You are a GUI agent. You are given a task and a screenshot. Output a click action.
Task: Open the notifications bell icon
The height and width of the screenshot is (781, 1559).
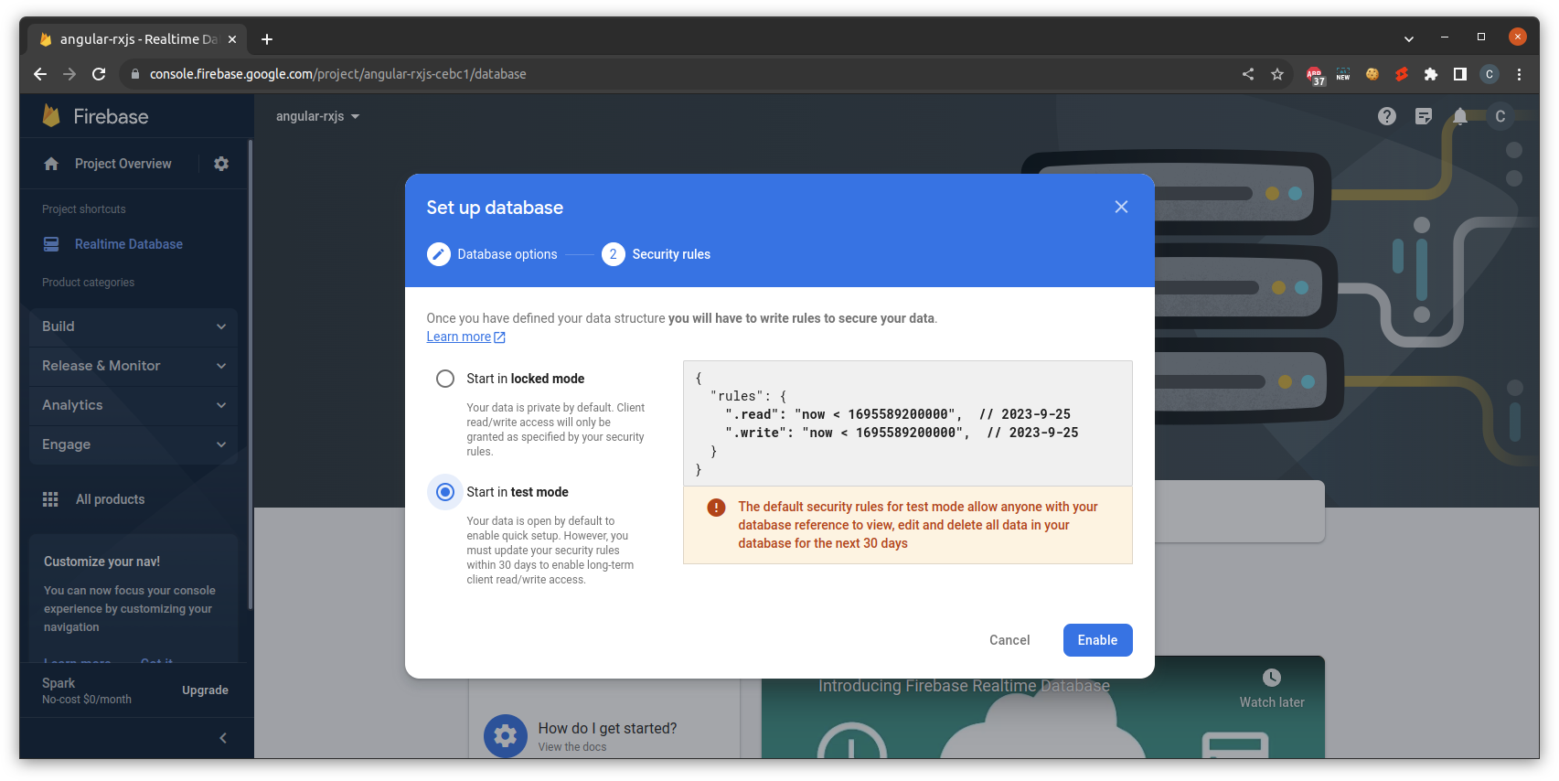click(x=1460, y=116)
